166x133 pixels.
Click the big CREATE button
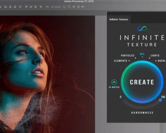(142, 82)
